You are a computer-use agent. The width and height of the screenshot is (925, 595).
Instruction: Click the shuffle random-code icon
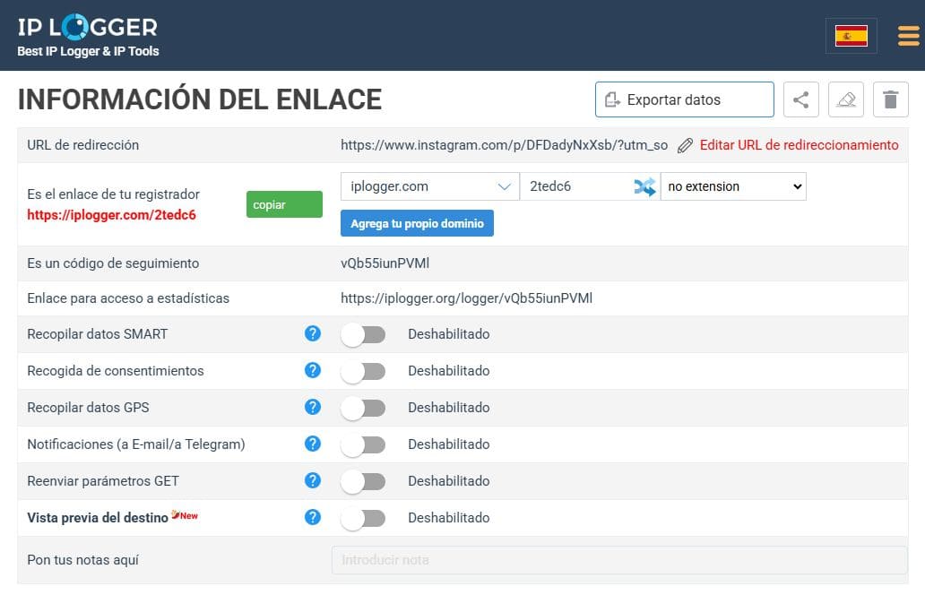click(x=644, y=186)
